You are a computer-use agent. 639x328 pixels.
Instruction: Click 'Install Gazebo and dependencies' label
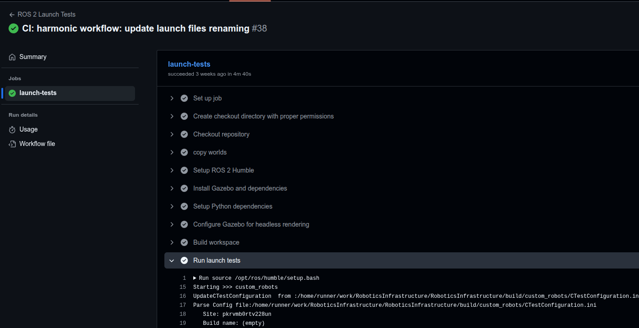240,188
